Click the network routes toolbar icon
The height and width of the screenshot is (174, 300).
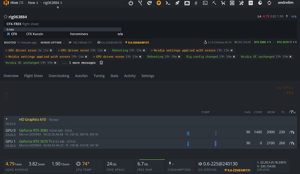click(x=140, y=3)
